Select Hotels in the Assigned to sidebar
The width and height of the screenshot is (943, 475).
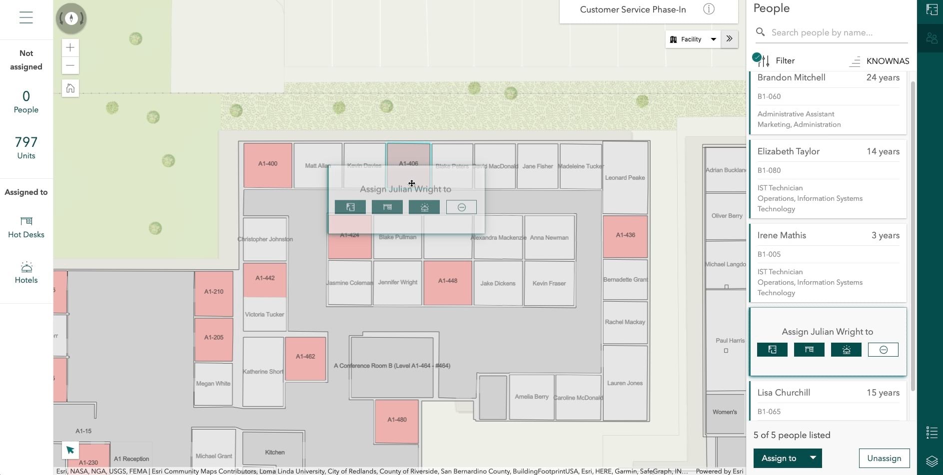click(26, 273)
